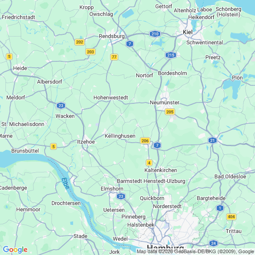Click the yellow 77 road shield
Screen dimensions: 255x255
114,57
